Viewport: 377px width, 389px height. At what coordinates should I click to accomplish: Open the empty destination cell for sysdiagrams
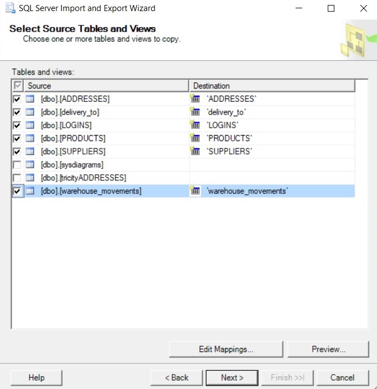[271, 164]
